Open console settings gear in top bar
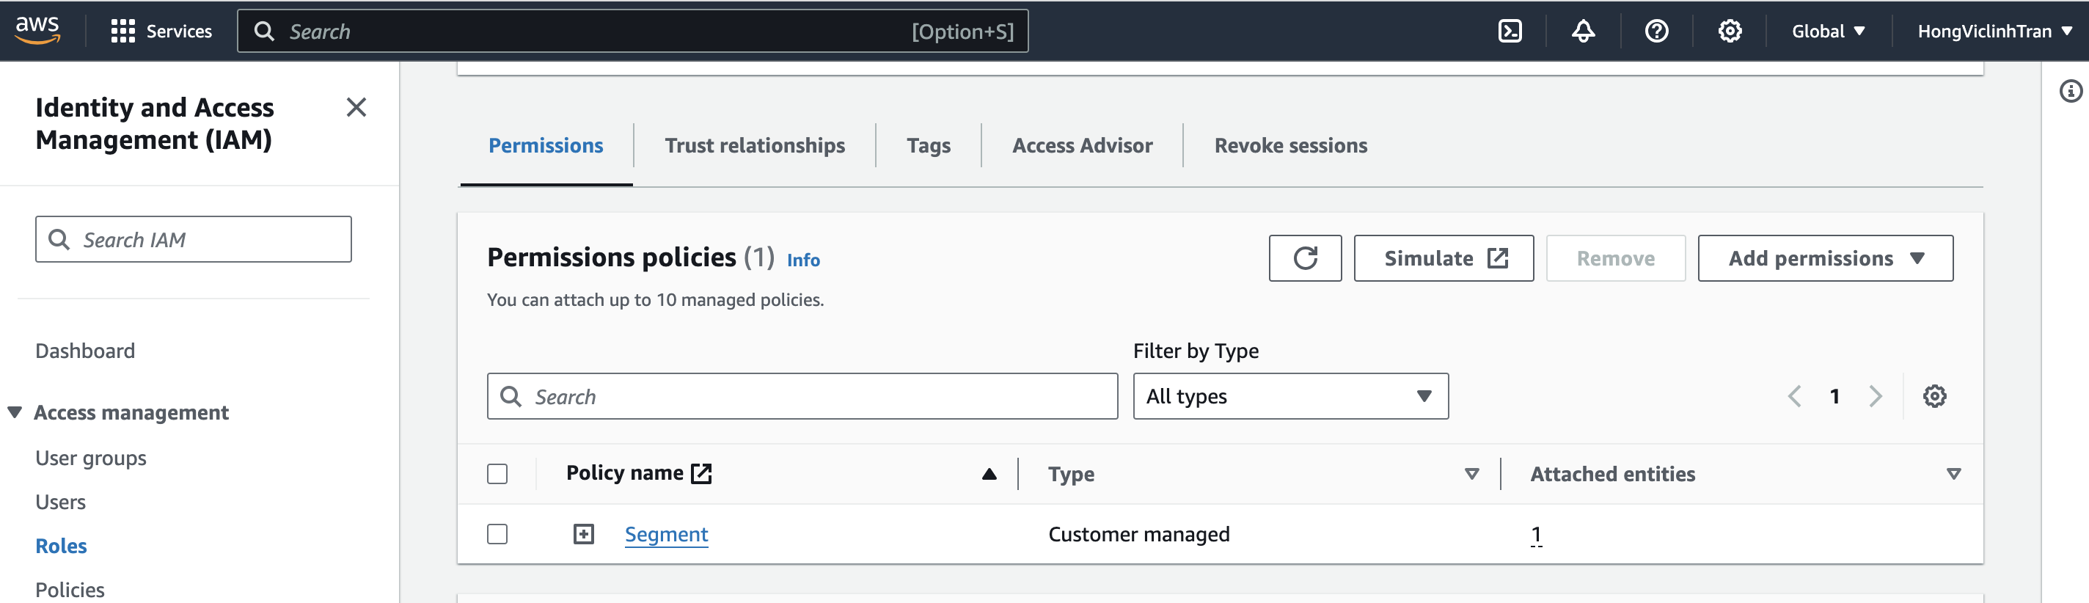This screenshot has height=603, width=2089. tap(1729, 31)
